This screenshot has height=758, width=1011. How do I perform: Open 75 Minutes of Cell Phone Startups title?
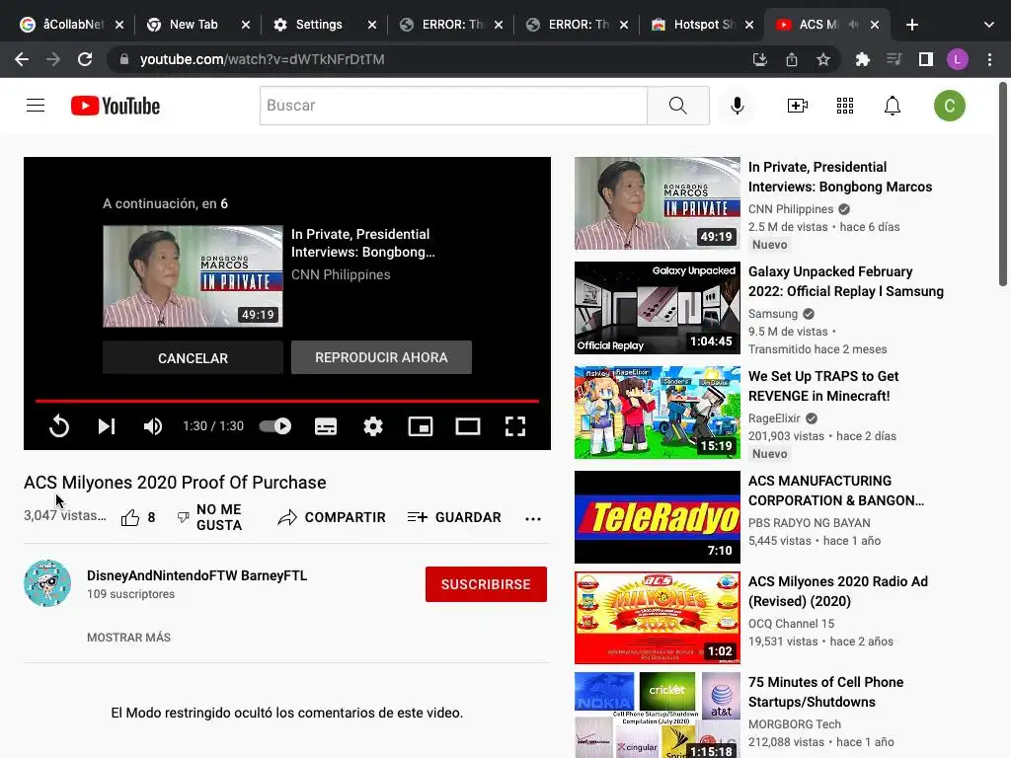click(x=825, y=692)
